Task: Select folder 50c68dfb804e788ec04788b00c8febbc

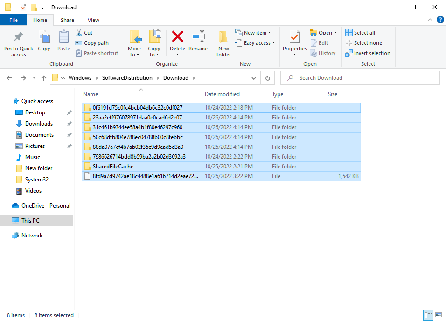Action: click(x=221, y=137)
